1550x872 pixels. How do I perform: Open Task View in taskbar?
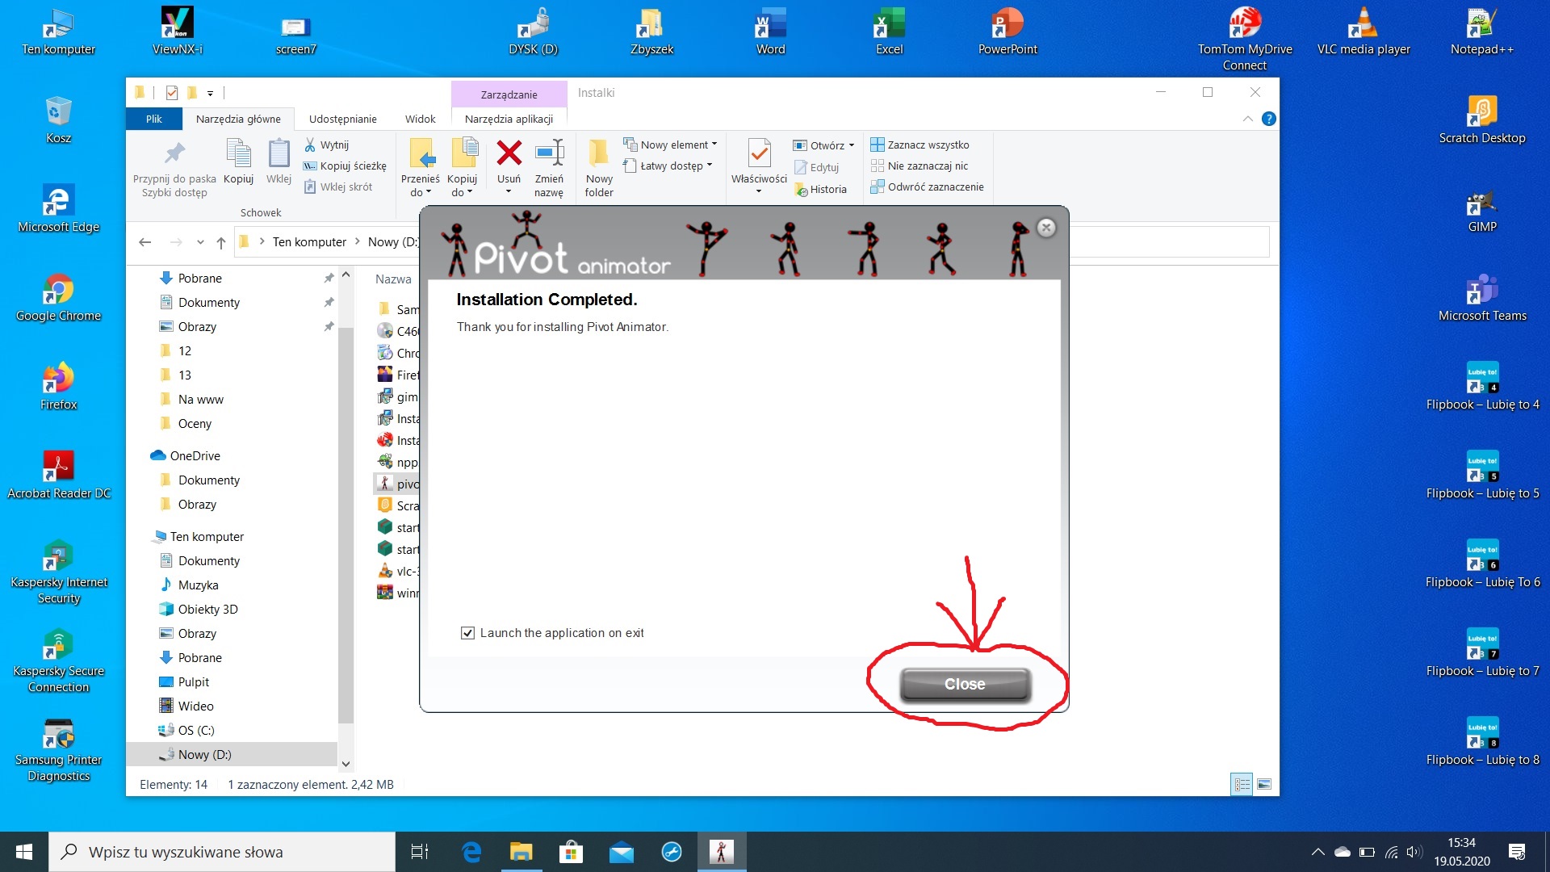[420, 852]
